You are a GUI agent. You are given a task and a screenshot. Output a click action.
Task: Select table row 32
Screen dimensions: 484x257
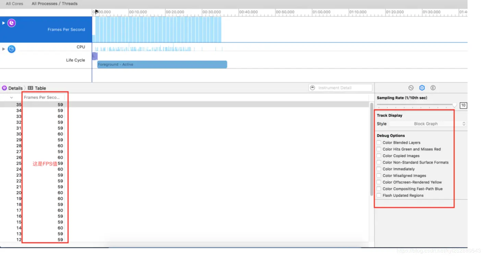184,122
